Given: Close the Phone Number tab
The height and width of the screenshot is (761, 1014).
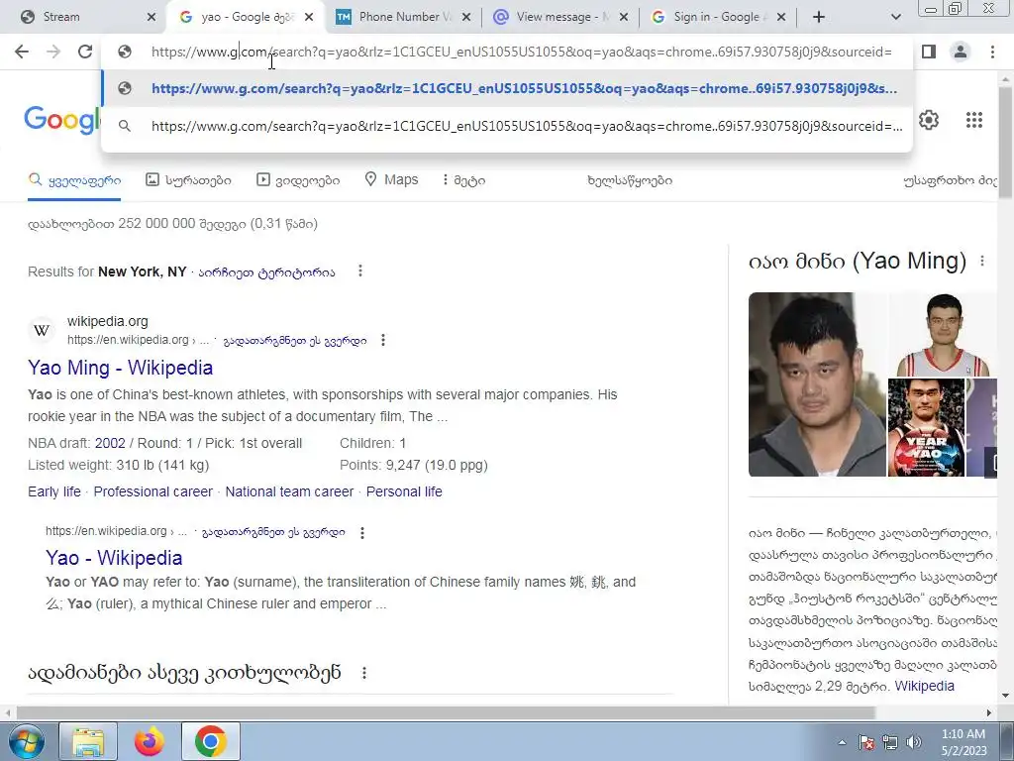Looking at the screenshot, I should point(465,17).
